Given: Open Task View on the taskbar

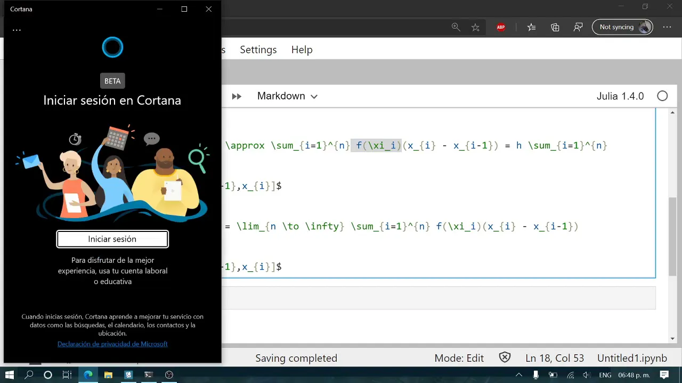Looking at the screenshot, I should point(67,375).
